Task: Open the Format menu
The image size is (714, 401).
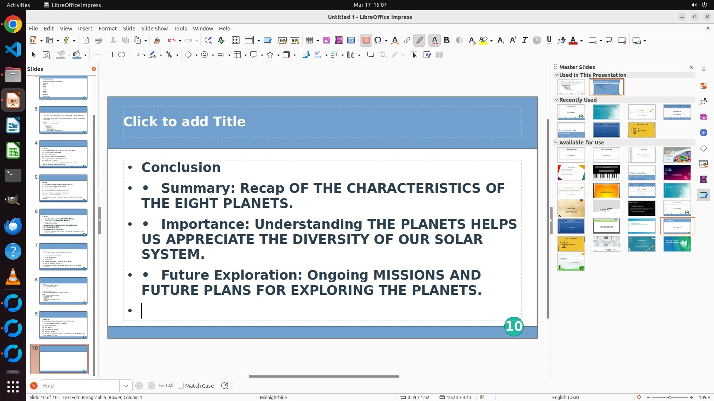Action: click(107, 29)
